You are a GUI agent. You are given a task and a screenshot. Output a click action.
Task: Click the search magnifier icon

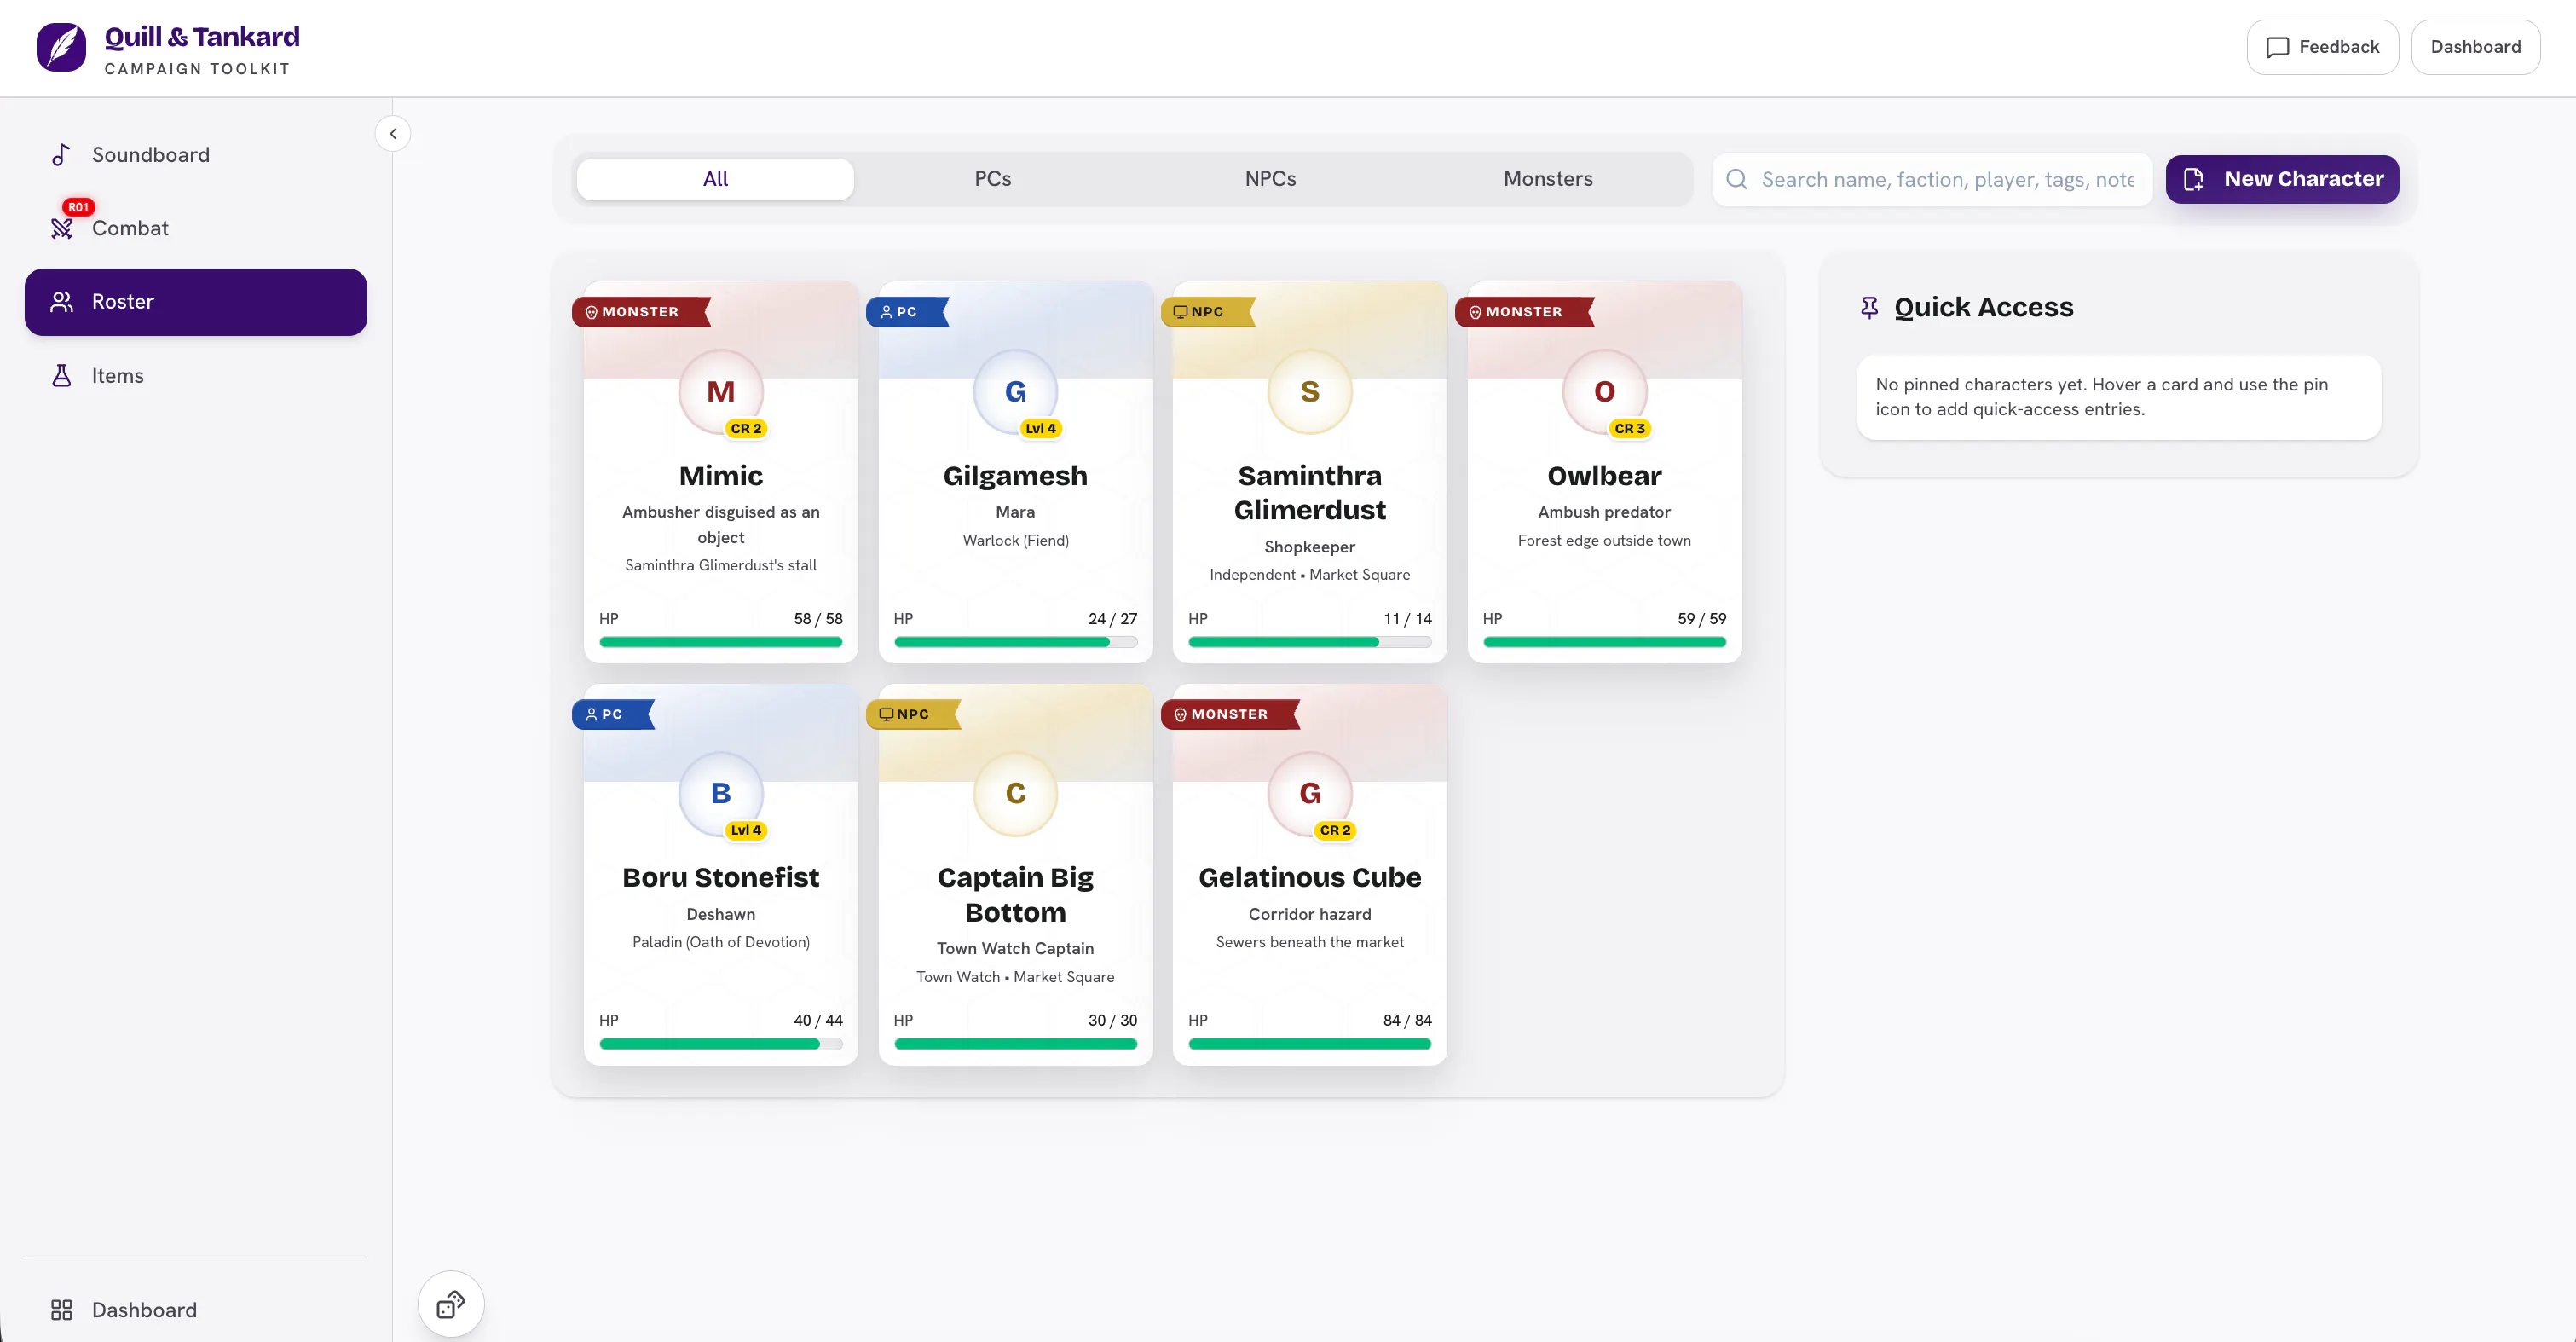coord(1737,180)
